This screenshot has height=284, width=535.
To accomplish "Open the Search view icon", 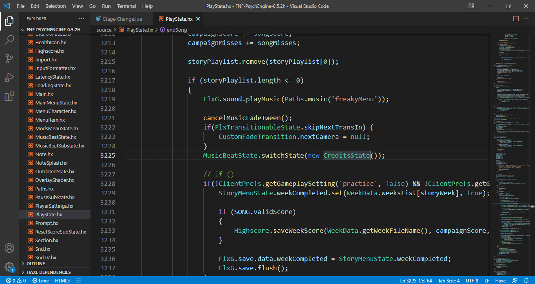I will click(9, 40).
